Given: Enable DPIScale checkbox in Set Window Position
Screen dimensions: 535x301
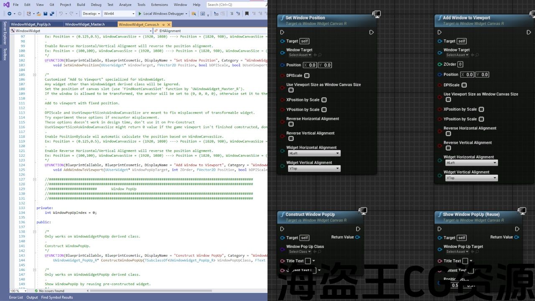Looking at the screenshot, I should click(x=307, y=76).
